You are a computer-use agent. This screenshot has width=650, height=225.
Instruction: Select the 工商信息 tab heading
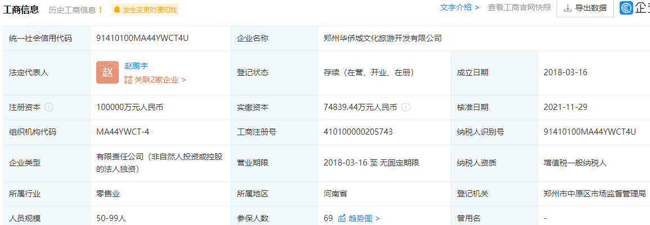22,9
